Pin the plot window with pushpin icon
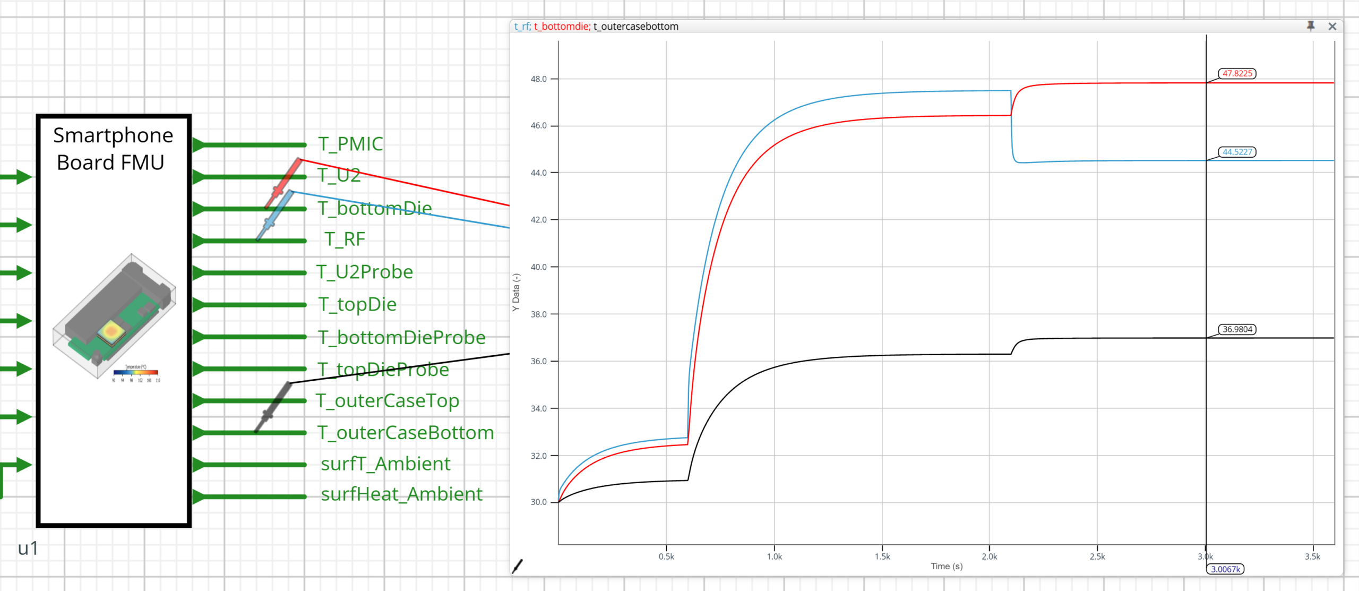 point(1311,26)
